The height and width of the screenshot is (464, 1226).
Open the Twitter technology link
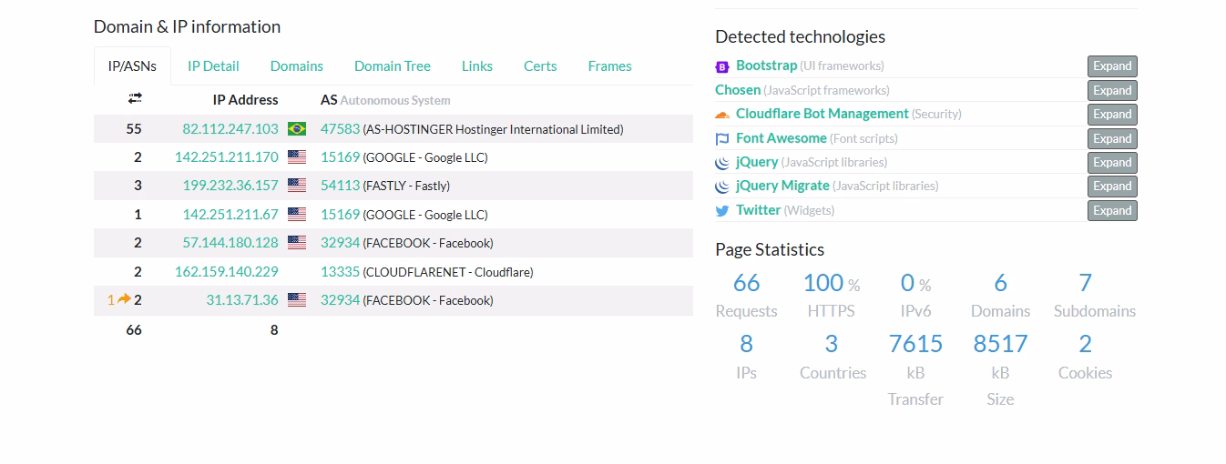click(x=758, y=209)
